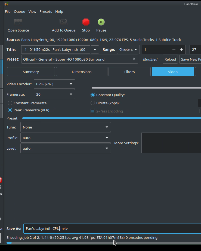
Task: Decrease start chapter with the minus button
Action: (174, 50)
